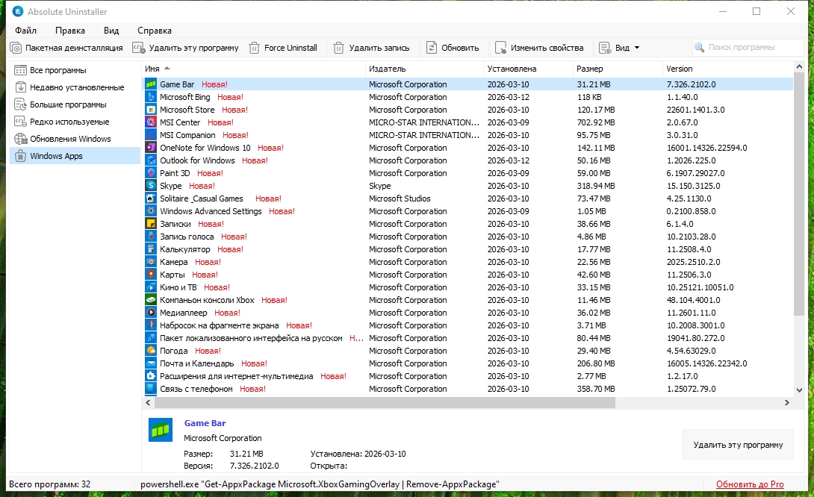Click the Удалить эту программу toolbar icon

point(139,48)
